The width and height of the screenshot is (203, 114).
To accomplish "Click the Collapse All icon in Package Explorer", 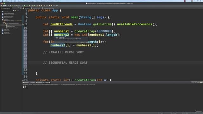I will pyautogui.click(x=14, y=10).
